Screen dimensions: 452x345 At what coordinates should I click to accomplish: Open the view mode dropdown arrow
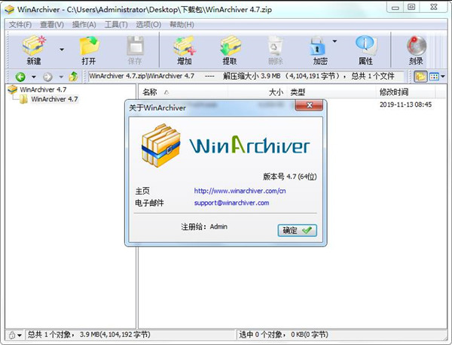443,77
